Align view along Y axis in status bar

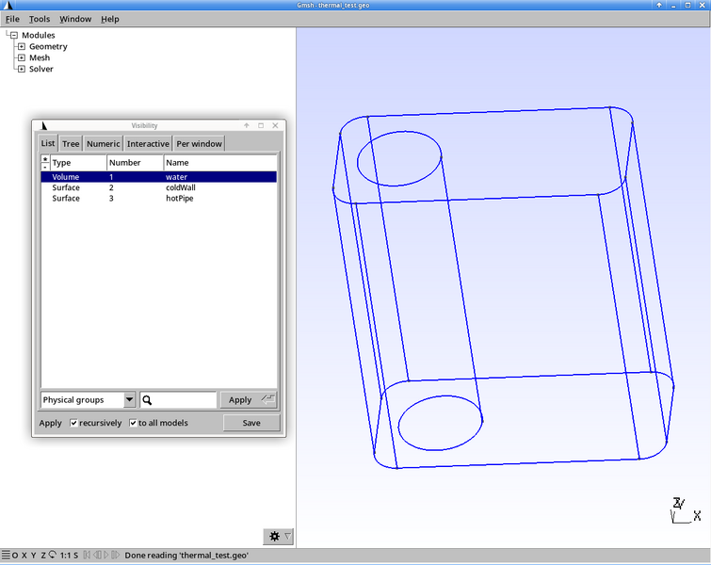(34, 555)
